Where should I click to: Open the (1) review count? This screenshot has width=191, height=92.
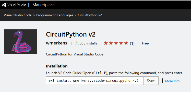[x=132, y=43]
